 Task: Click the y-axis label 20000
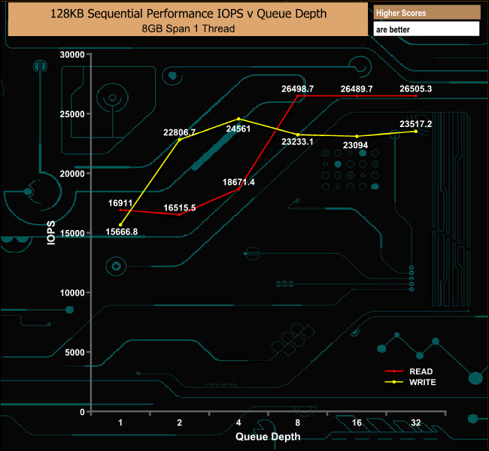[72, 174]
